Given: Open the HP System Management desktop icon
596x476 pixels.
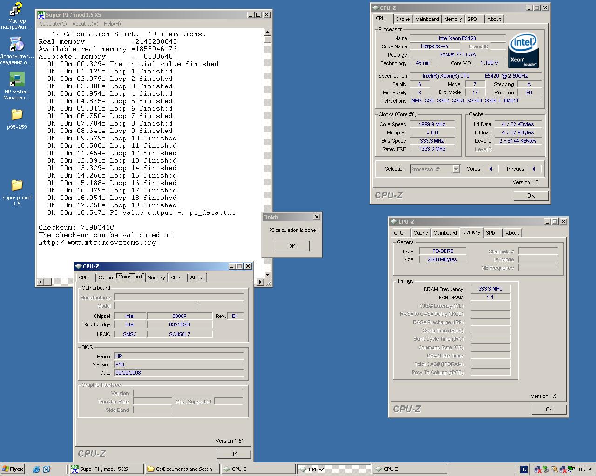Looking at the screenshot, I should (x=17, y=86).
